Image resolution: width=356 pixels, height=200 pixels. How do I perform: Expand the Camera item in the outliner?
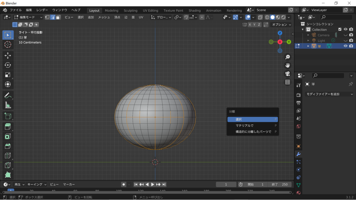tap(308, 35)
